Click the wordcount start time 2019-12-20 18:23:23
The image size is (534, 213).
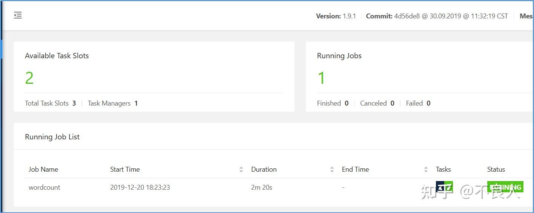click(x=140, y=187)
